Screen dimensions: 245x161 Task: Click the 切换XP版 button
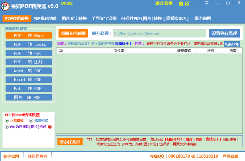pos(232,44)
